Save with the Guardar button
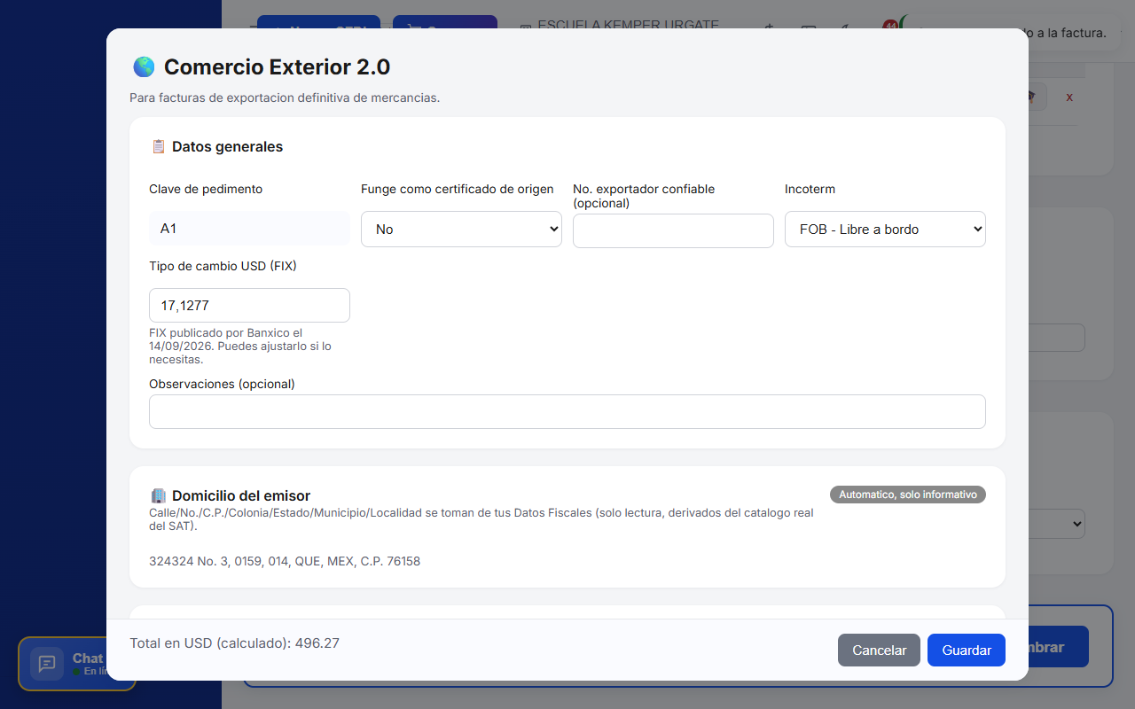 pos(967,651)
